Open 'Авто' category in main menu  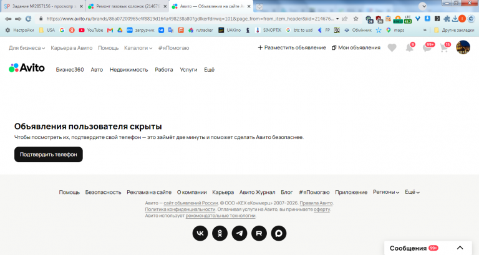click(97, 70)
